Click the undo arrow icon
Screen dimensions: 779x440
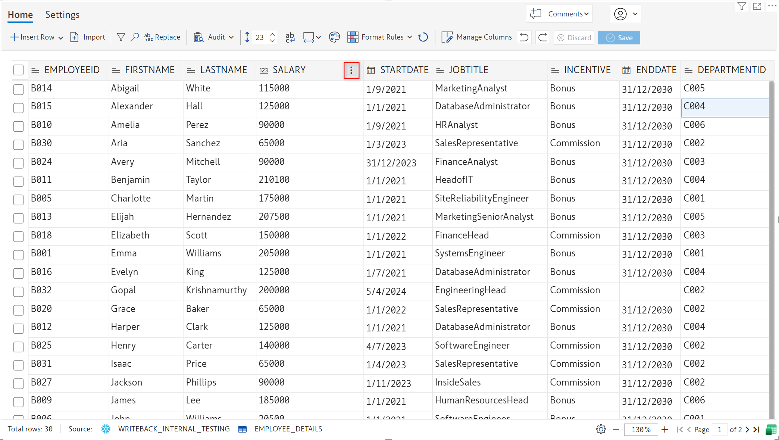(524, 37)
